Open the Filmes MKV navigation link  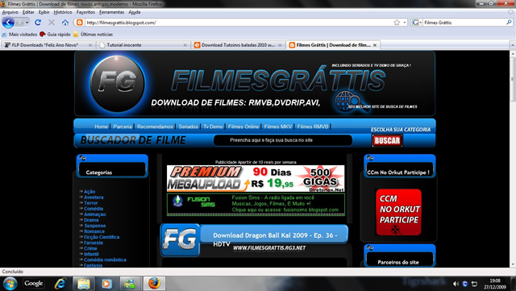[278, 127]
